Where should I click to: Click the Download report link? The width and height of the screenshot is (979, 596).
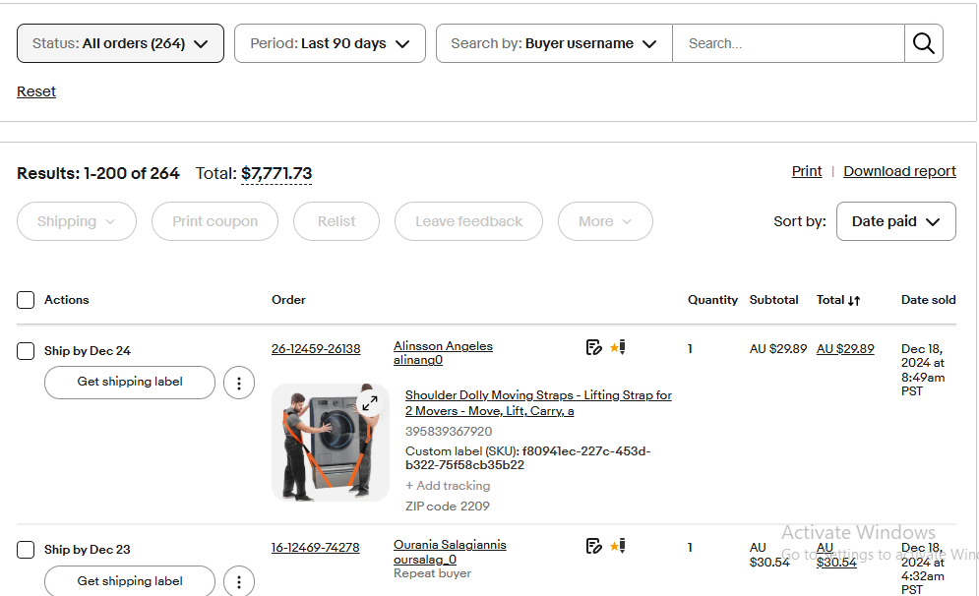coord(899,171)
